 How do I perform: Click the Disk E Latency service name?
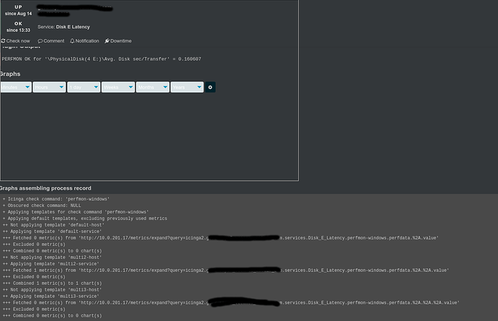coord(73,27)
